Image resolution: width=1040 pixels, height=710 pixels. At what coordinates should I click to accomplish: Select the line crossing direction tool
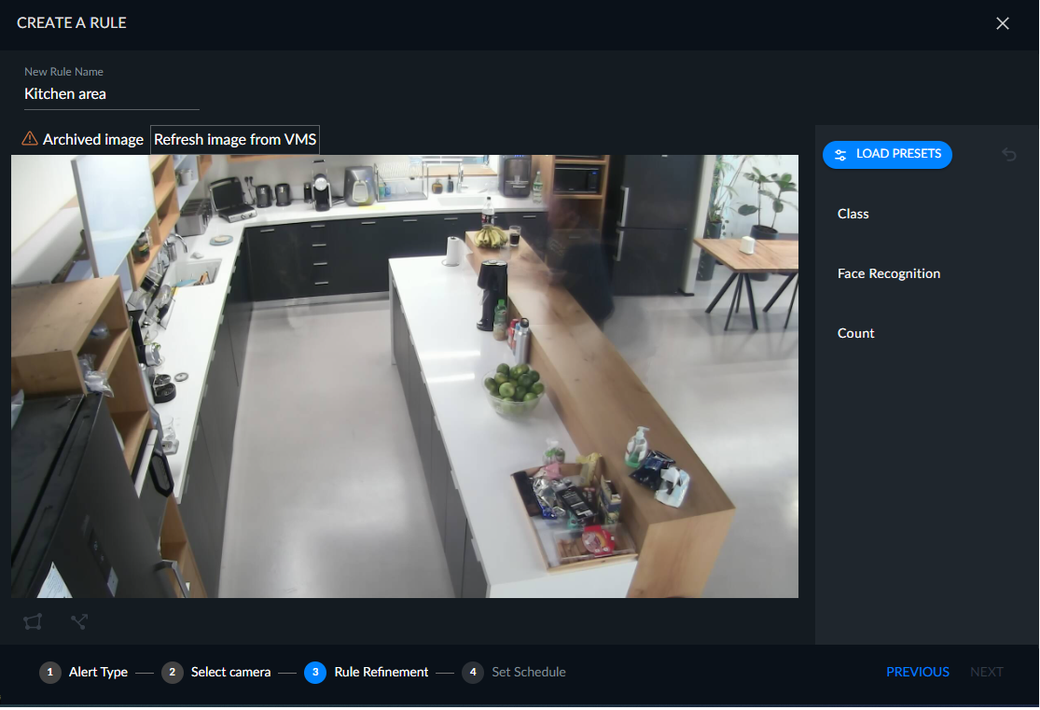point(79,621)
